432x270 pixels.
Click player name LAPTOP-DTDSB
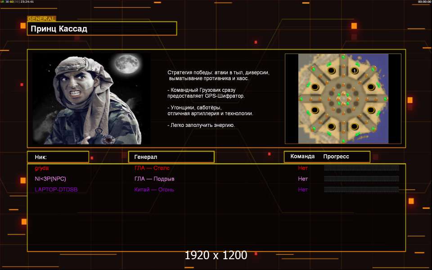[56, 190]
